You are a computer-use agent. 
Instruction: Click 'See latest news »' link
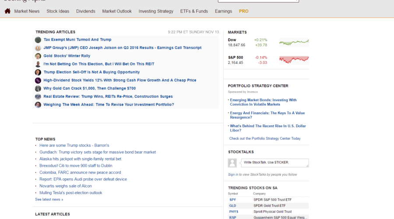49,199
